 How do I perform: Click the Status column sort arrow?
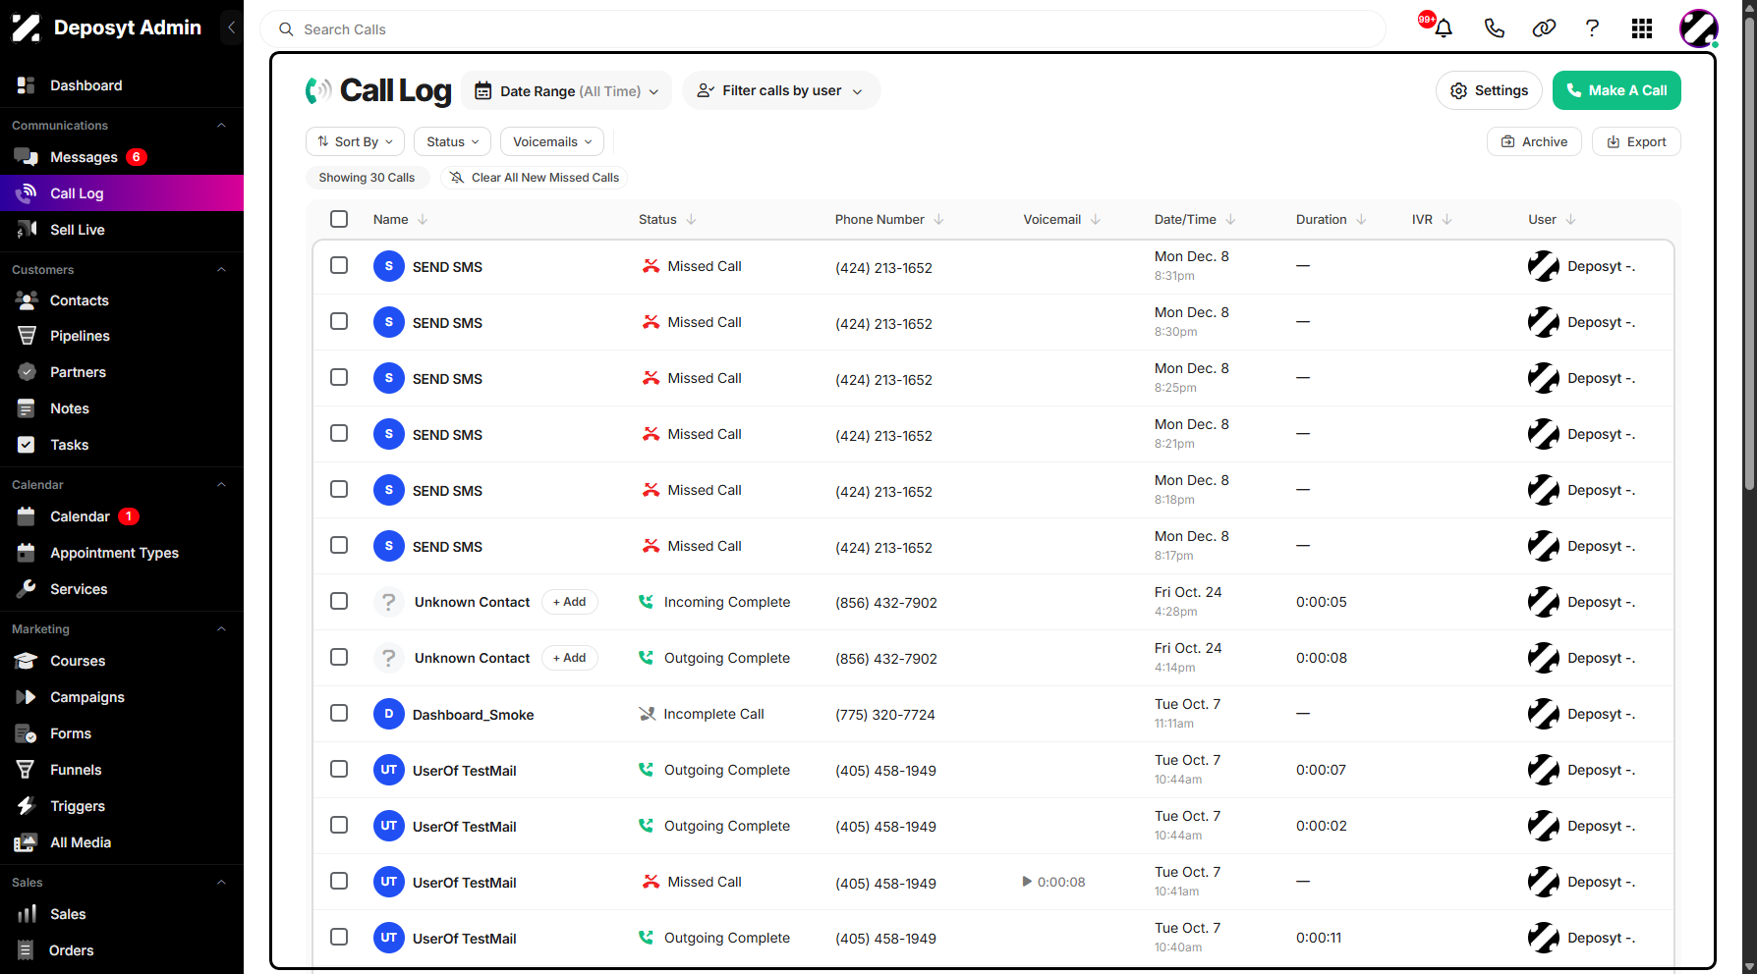(x=691, y=220)
